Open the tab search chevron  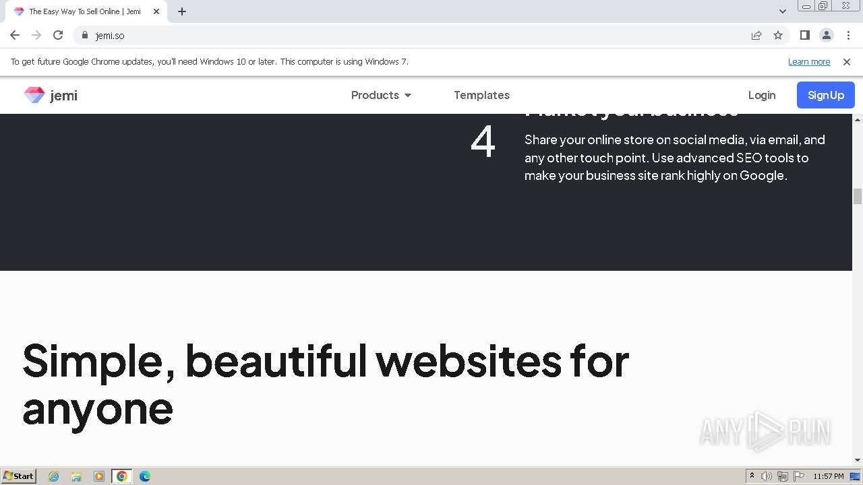click(x=783, y=11)
